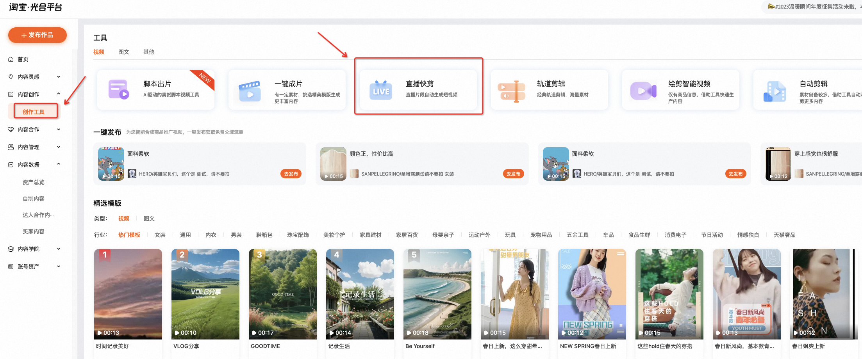Image resolution: width=862 pixels, height=359 pixels.
Task: Click the 内容学院 graduation cap icon
Action: (11, 249)
